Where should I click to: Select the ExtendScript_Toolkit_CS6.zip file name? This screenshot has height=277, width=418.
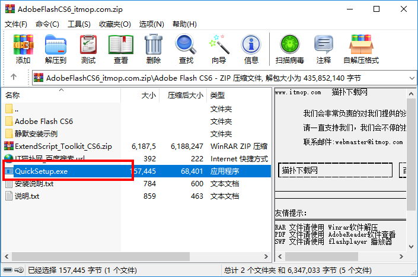pyautogui.click(x=63, y=147)
